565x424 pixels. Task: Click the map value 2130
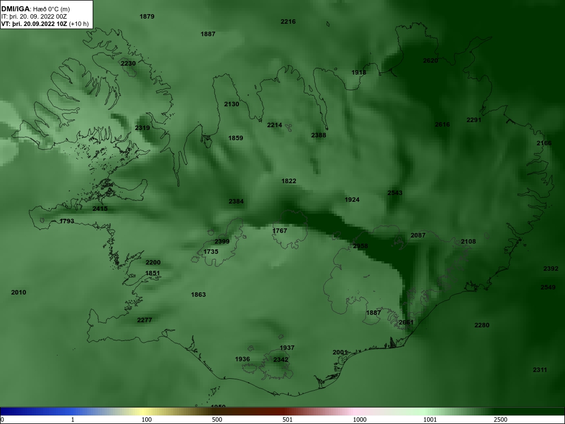point(231,104)
